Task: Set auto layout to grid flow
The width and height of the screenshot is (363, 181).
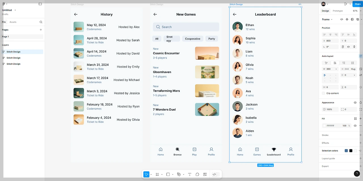Action: pyautogui.click(x=353, y=63)
